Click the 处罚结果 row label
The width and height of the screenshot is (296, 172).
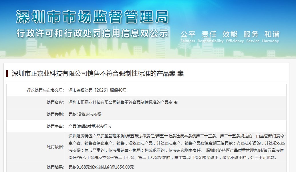(55, 167)
